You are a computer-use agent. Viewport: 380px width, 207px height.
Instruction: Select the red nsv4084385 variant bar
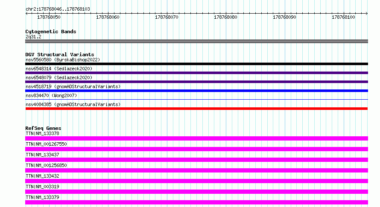click(196, 109)
